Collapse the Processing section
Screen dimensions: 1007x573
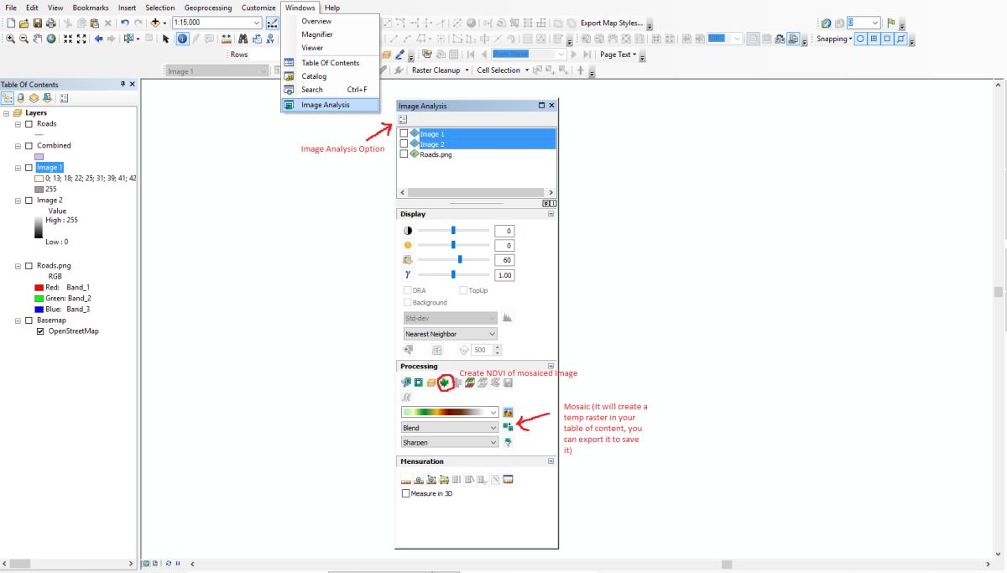click(551, 366)
